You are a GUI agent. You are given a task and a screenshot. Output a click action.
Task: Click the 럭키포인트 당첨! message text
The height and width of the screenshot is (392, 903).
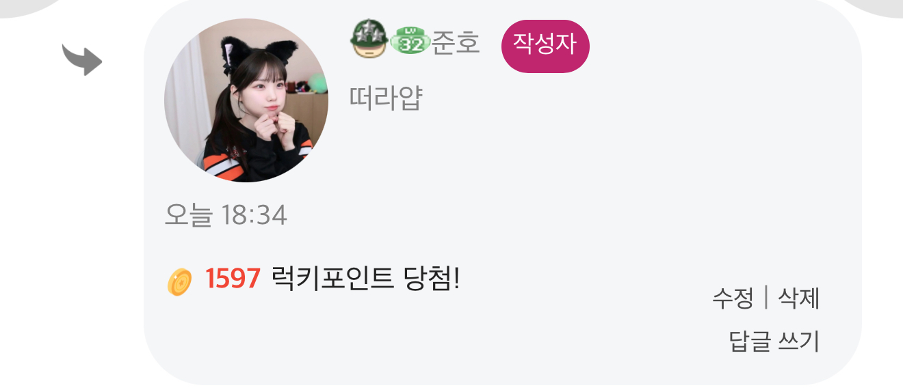click(366, 278)
